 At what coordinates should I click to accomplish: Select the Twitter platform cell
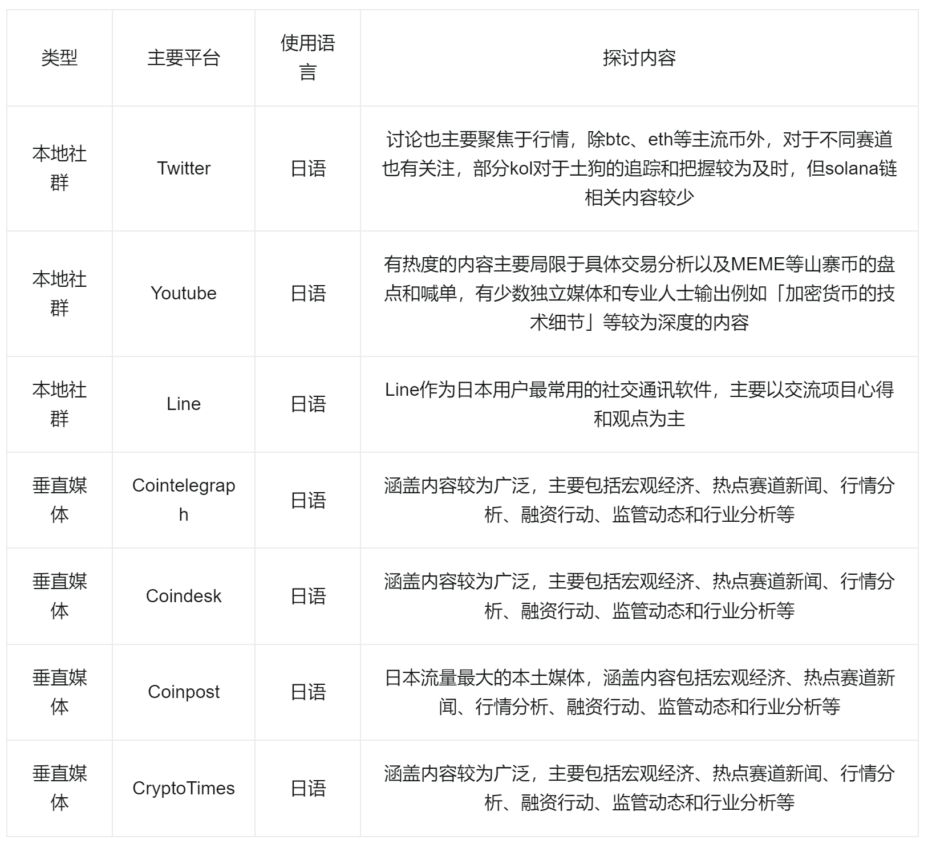[184, 168]
